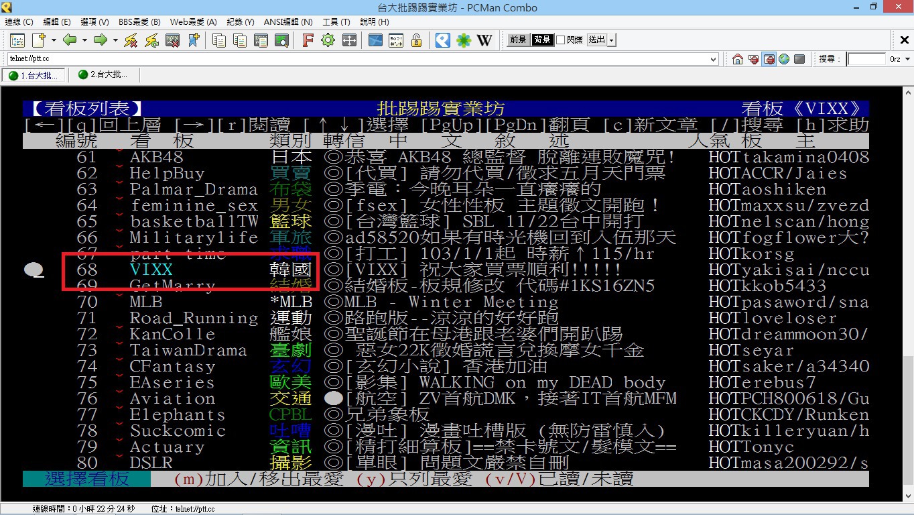Click the highlighted red-screen icon next to the globe
The width and height of the screenshot is (914, 515).
click(x=769, y=59)
